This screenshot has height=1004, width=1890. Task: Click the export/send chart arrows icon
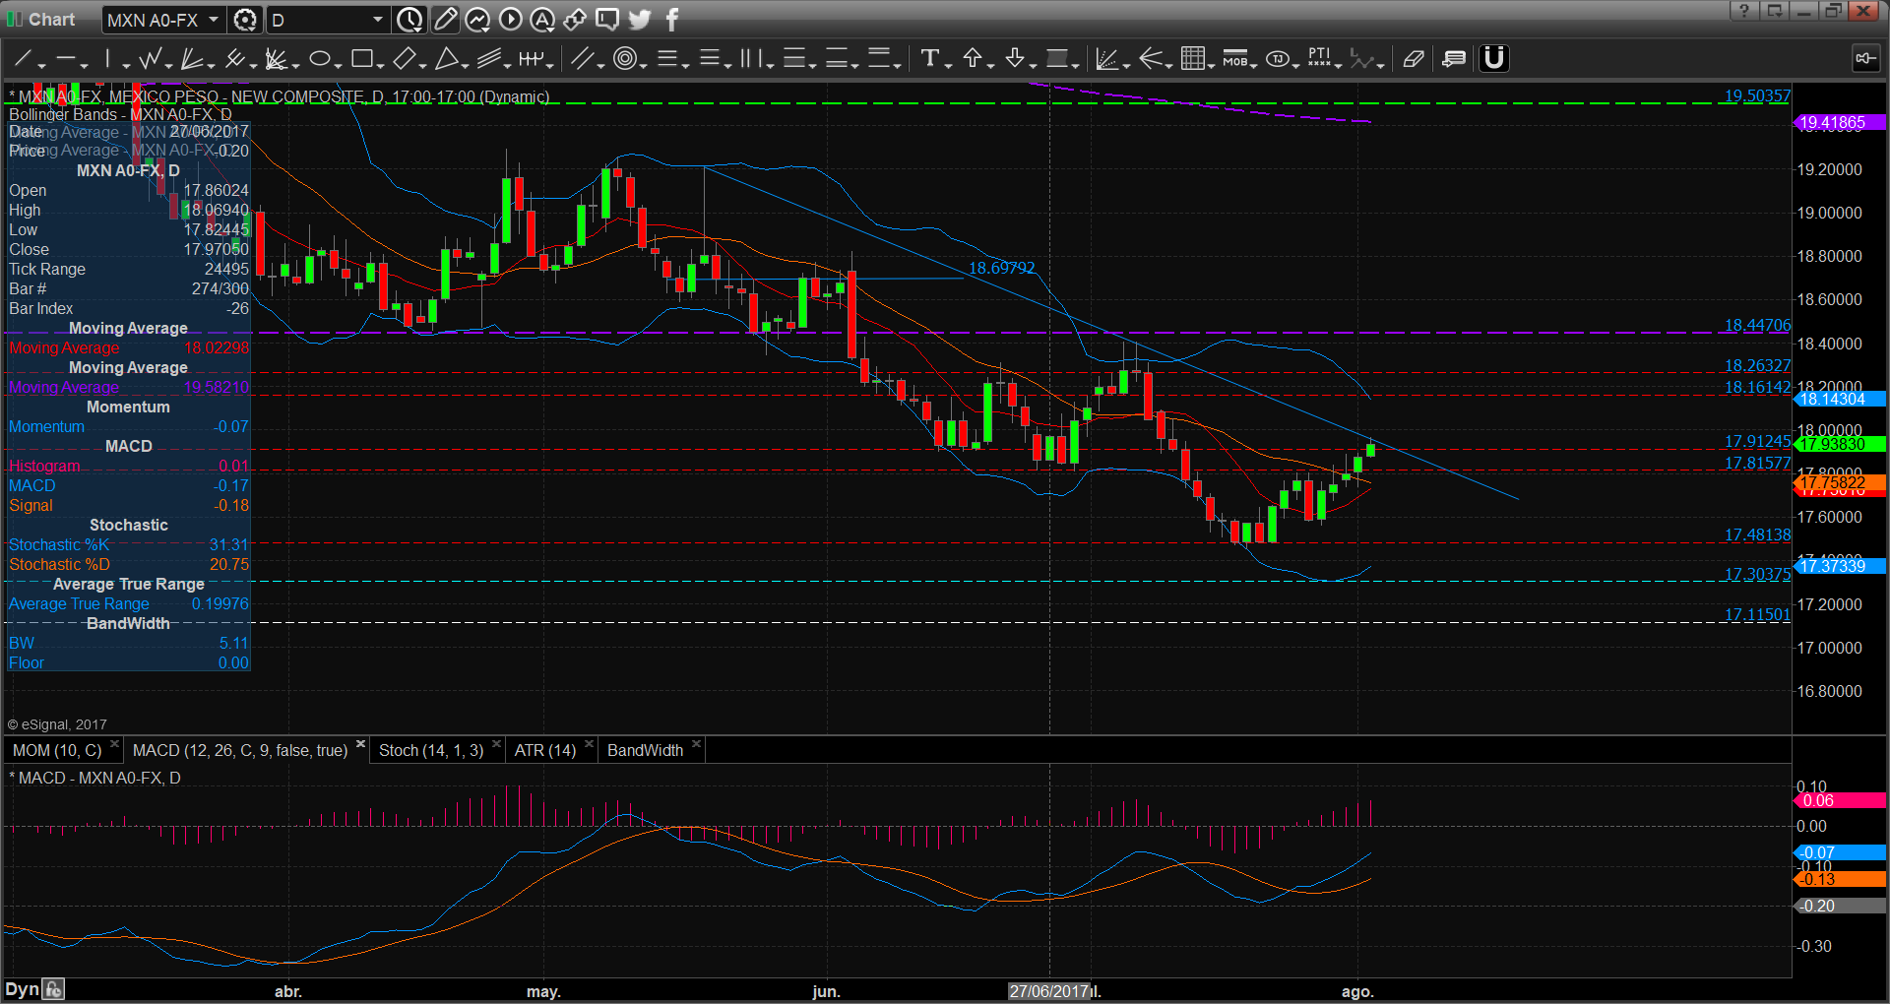pyautogui.click(x=575, y=20)
